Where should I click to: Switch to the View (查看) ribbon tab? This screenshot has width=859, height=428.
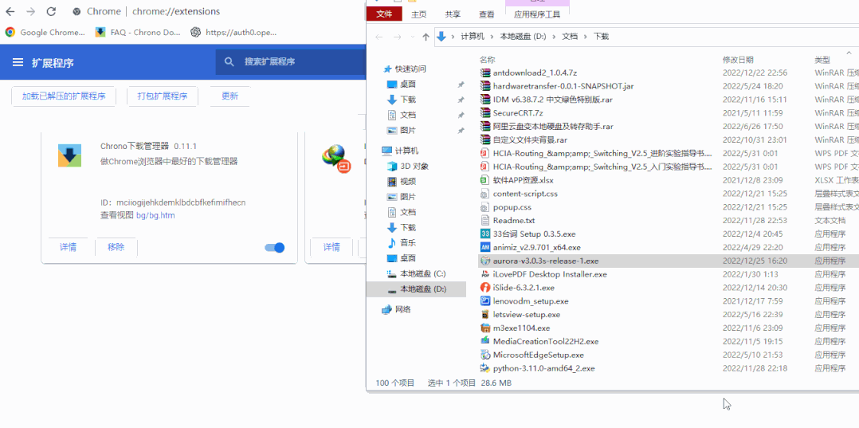(x=486, y=14)
